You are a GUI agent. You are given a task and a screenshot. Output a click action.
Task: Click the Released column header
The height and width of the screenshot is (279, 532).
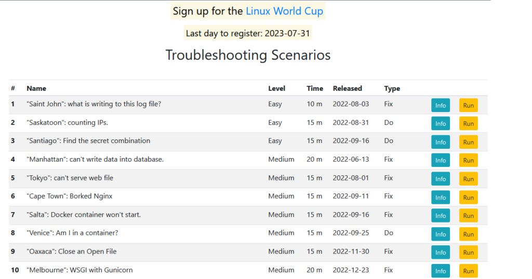pyautogui.click(x=347, y=88)
